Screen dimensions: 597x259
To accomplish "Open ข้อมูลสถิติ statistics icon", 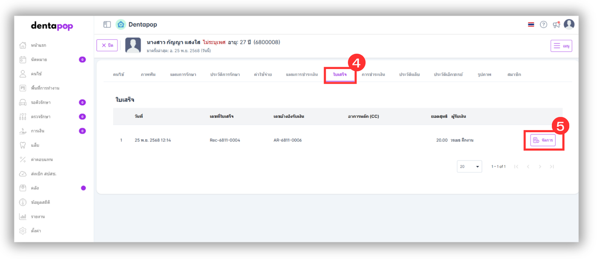I will (23, 202).
